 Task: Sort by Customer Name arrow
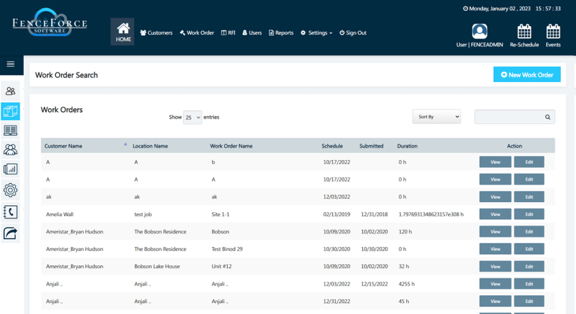click(x=125, y=144)
